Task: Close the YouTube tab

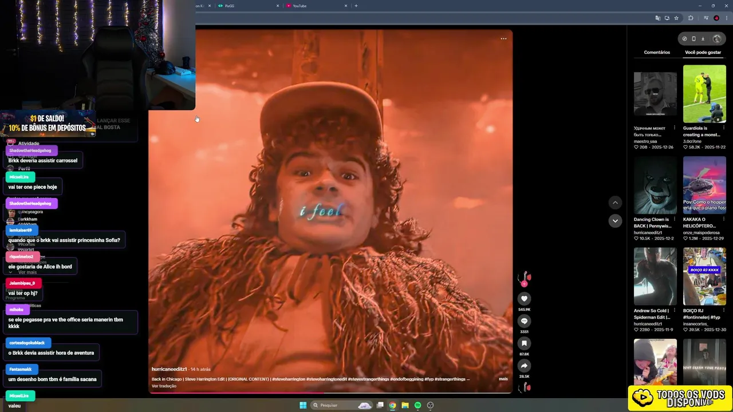Action: 346,6
